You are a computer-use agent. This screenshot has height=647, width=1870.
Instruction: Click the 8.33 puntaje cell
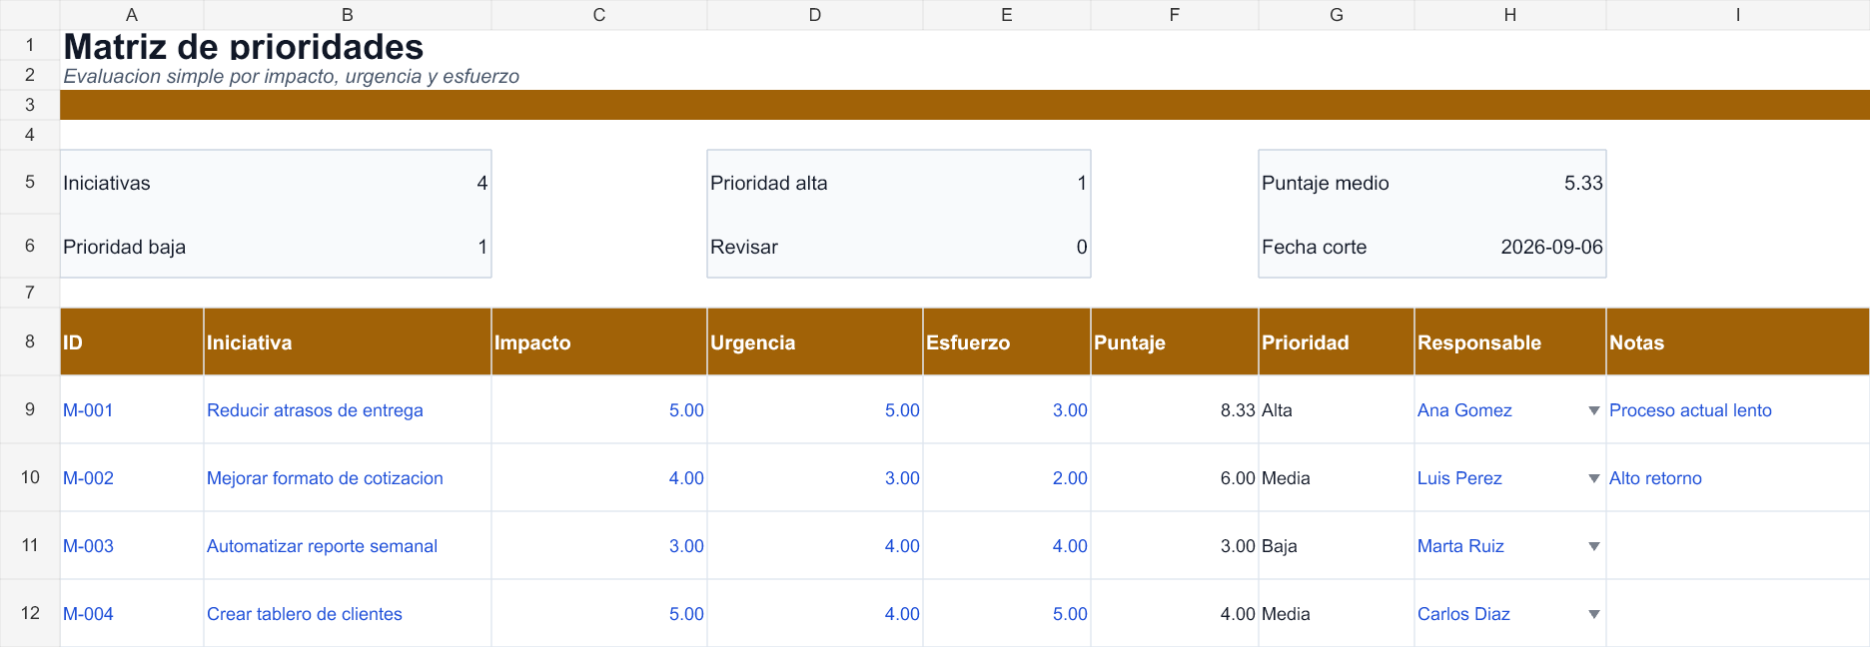pyautogui.click(x=1175, y=410)
